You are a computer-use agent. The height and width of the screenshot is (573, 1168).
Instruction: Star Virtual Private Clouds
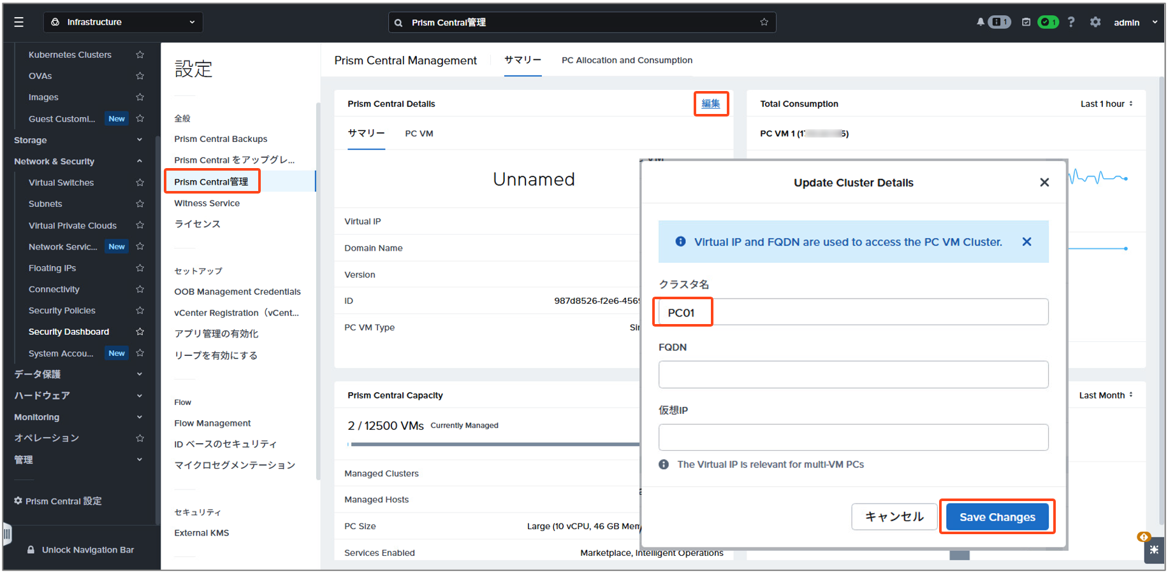tap(140, 225)
